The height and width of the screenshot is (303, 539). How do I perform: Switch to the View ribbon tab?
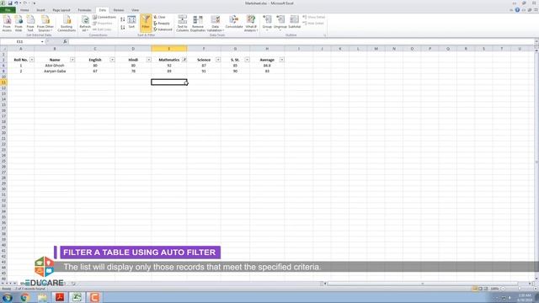click(x=136, y=10)
